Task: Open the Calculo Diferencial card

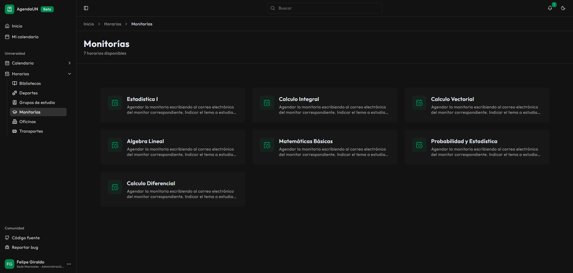Action: [x=173, y=189]
